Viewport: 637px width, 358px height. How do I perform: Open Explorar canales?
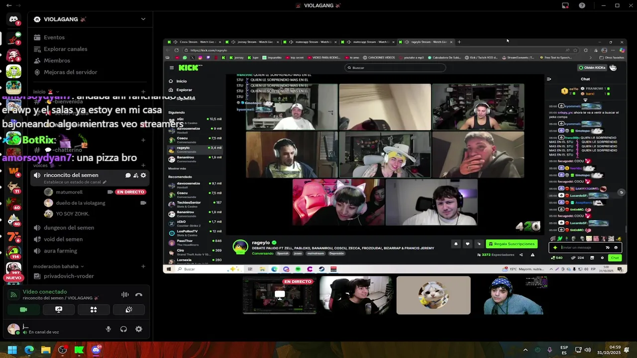coord(89,49)
